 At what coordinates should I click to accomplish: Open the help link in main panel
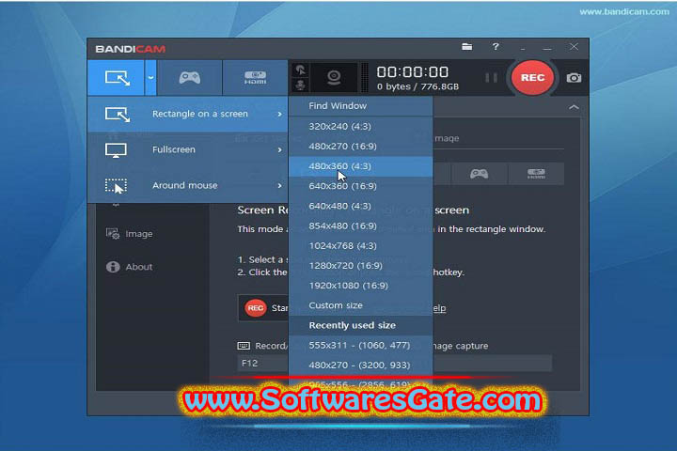click(439, 308)
